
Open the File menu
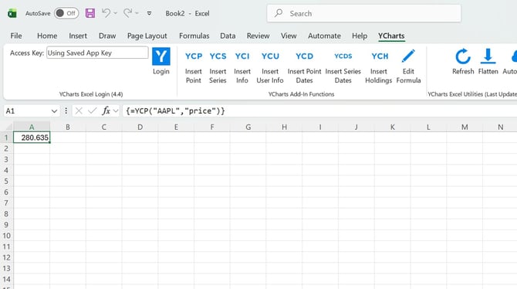tap(16, 36)
